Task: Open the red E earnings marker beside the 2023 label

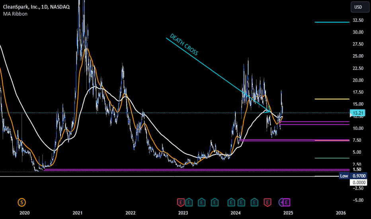Action: click(181, 202)
